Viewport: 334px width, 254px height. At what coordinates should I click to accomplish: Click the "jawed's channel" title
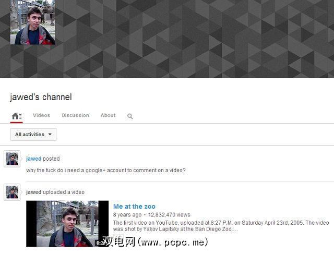tap(41, 97)
